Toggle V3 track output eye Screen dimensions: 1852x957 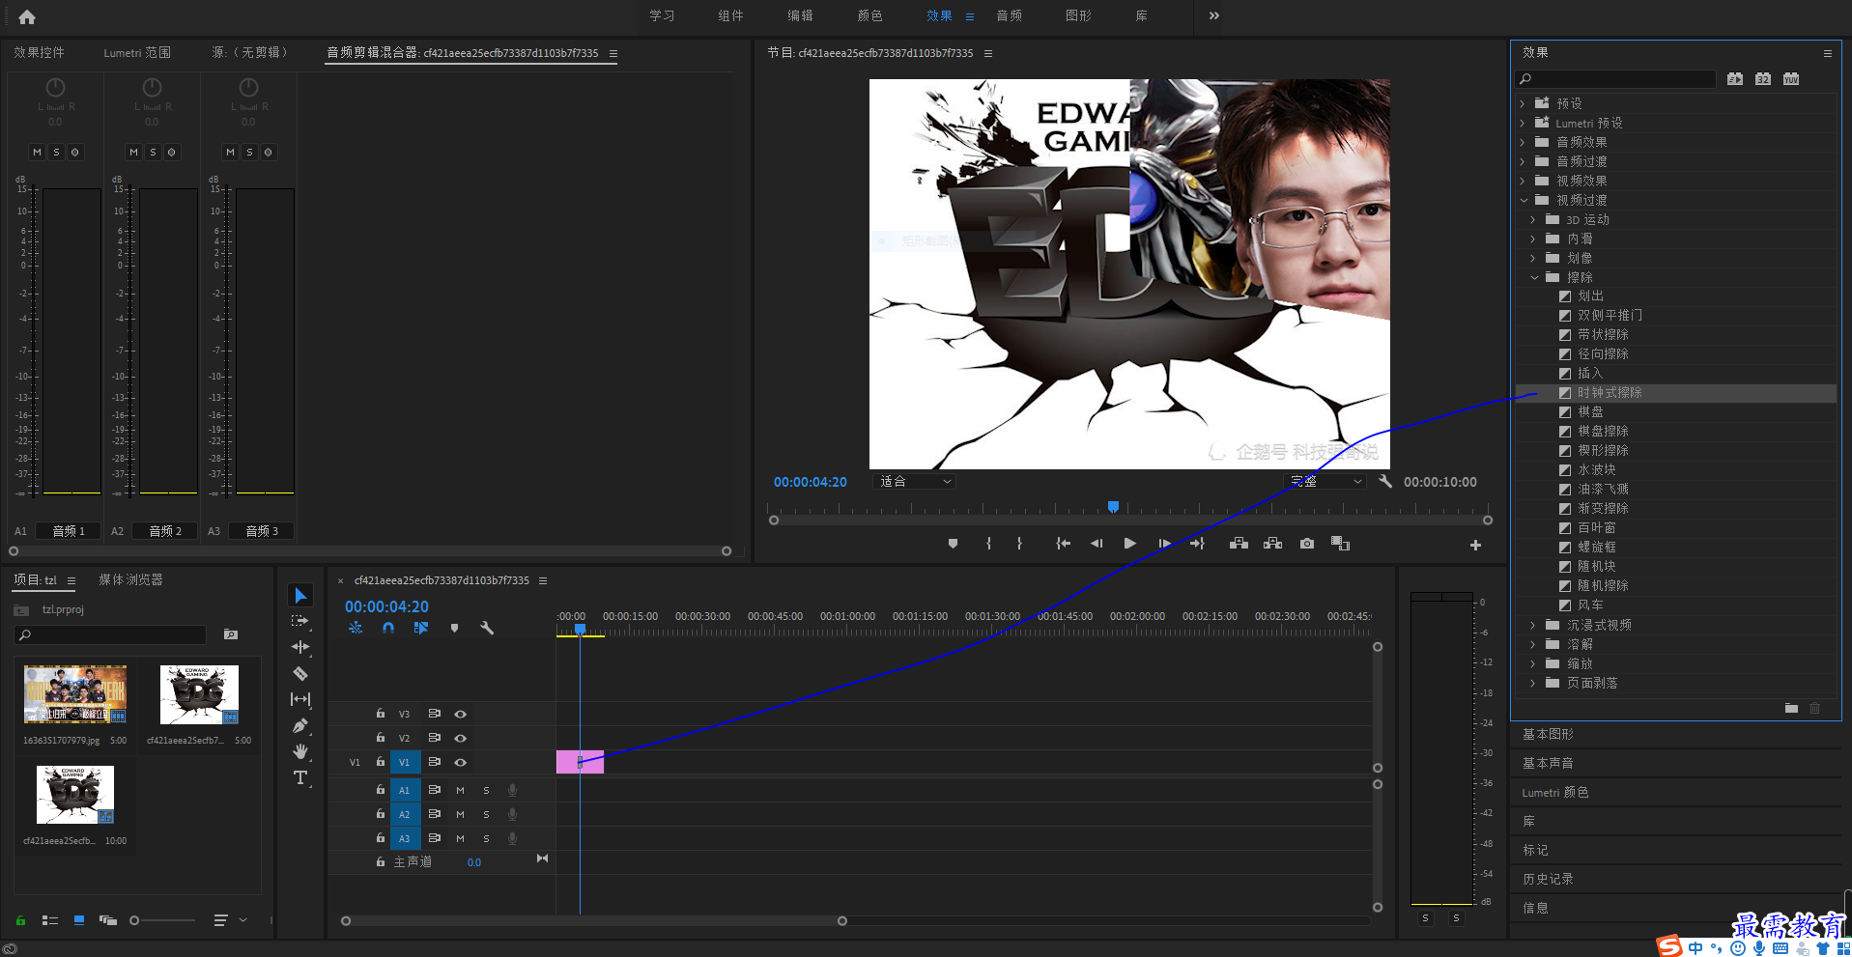tap(461, 714)
